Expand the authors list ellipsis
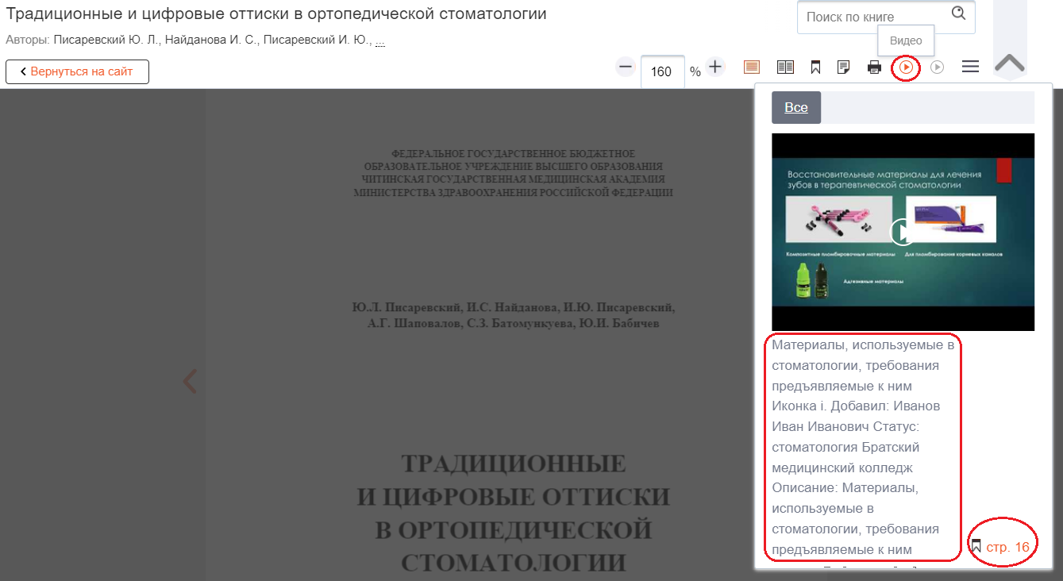Screen dimensions: 1063x581 click(x=380, y=40)
